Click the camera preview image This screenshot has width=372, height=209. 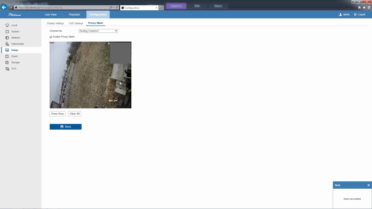[90, 75]
